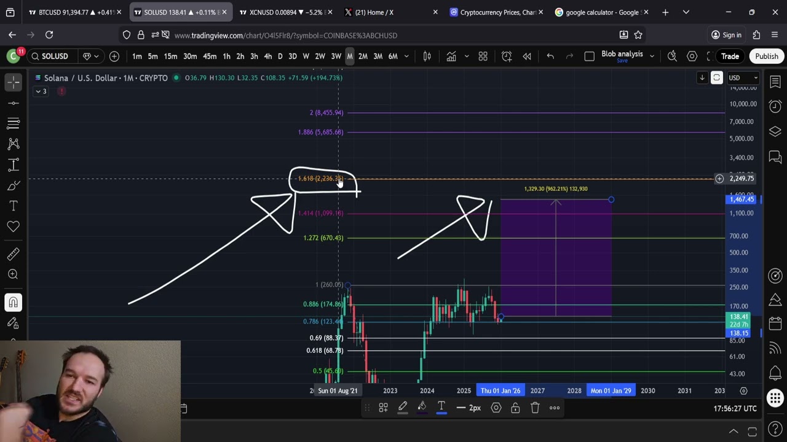This screenshot has width=787, height=442.
Task: Switch to the D daily timeframe
Action: [x=280, y=56]
